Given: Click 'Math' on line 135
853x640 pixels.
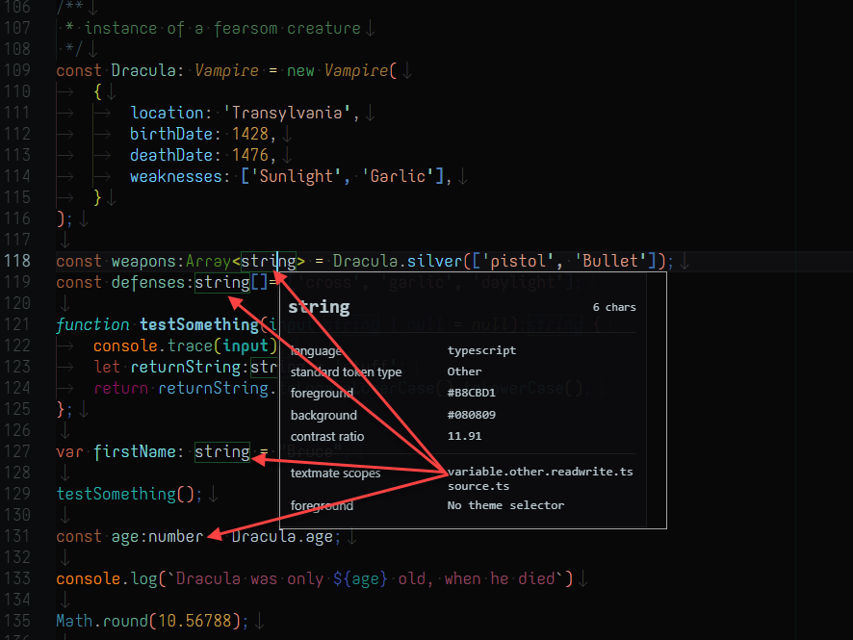Looking at the screenshot, I should coord(74,621).
